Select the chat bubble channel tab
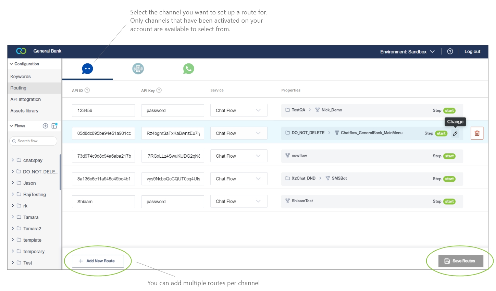Viewport: 496px width, 291px height. pyautogui.click(x=87, y=69)
